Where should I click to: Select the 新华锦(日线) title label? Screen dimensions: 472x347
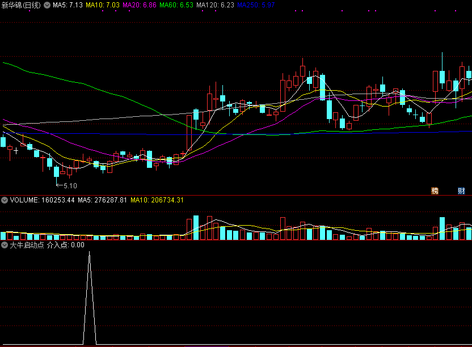click(21, 5)
